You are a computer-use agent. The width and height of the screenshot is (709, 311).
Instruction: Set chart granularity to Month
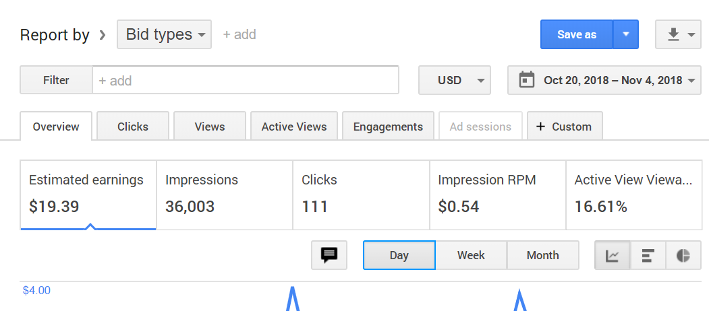[x=542, y=255]
